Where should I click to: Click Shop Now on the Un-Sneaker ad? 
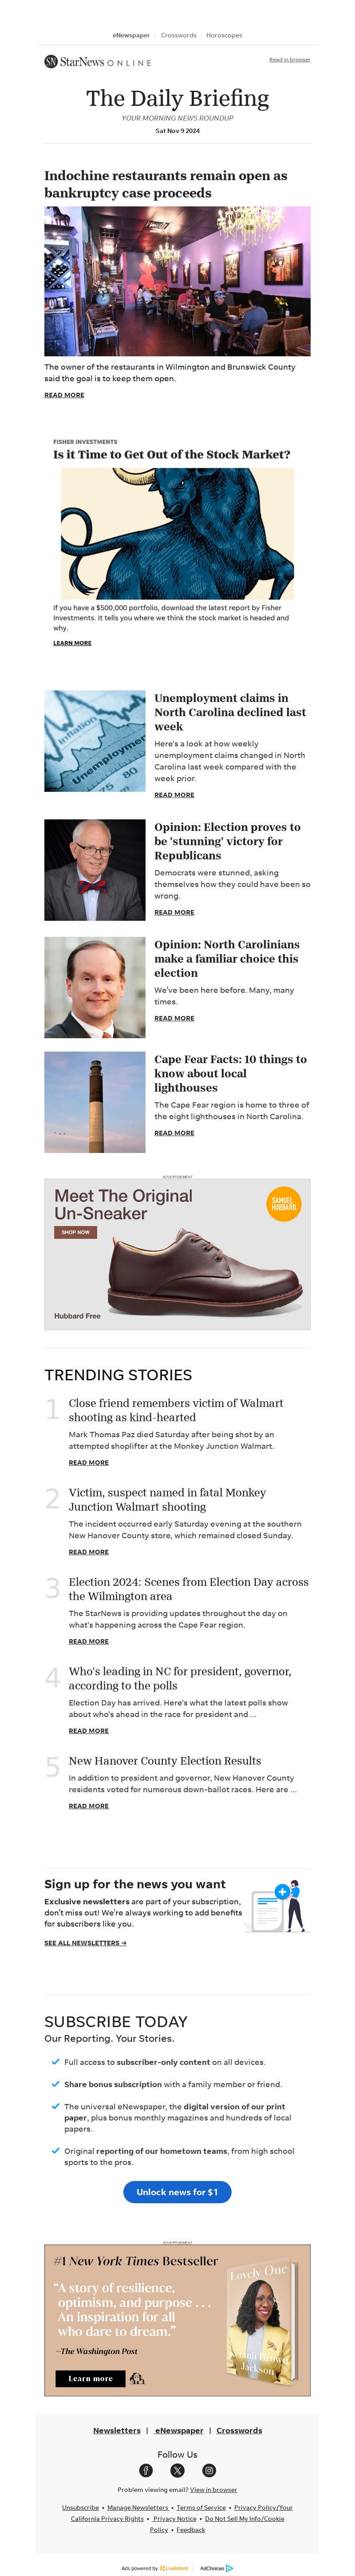(x=76, y=1232)
